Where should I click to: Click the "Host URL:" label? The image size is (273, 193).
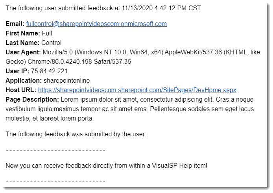tap(21, 90)
